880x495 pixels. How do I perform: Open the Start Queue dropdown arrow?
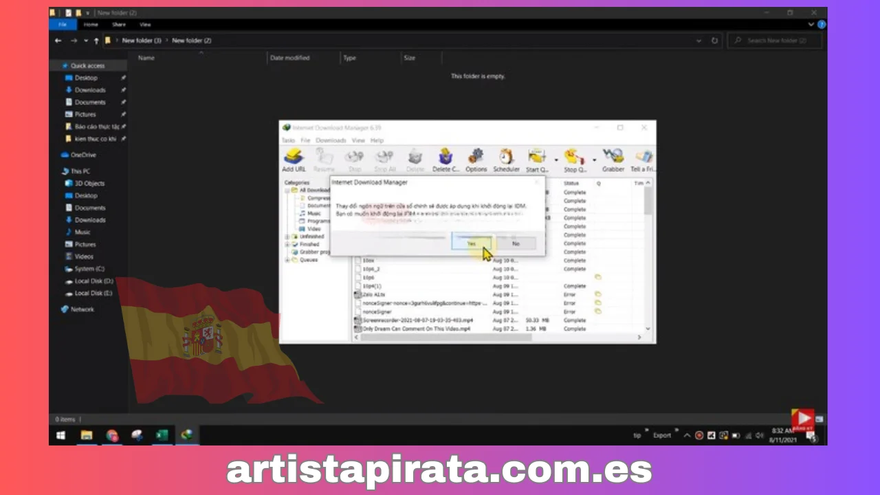(555, 162)
